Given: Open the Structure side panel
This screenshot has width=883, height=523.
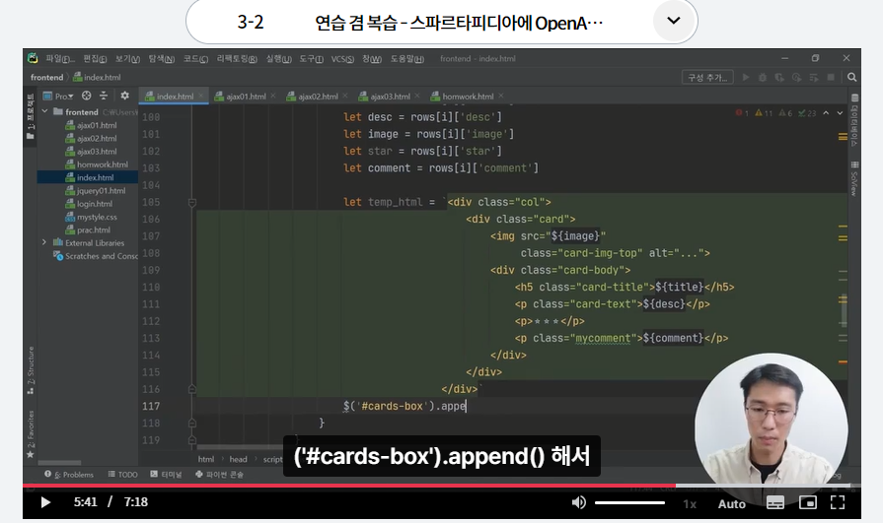Looking at the screenshot, I should (31, 370).
